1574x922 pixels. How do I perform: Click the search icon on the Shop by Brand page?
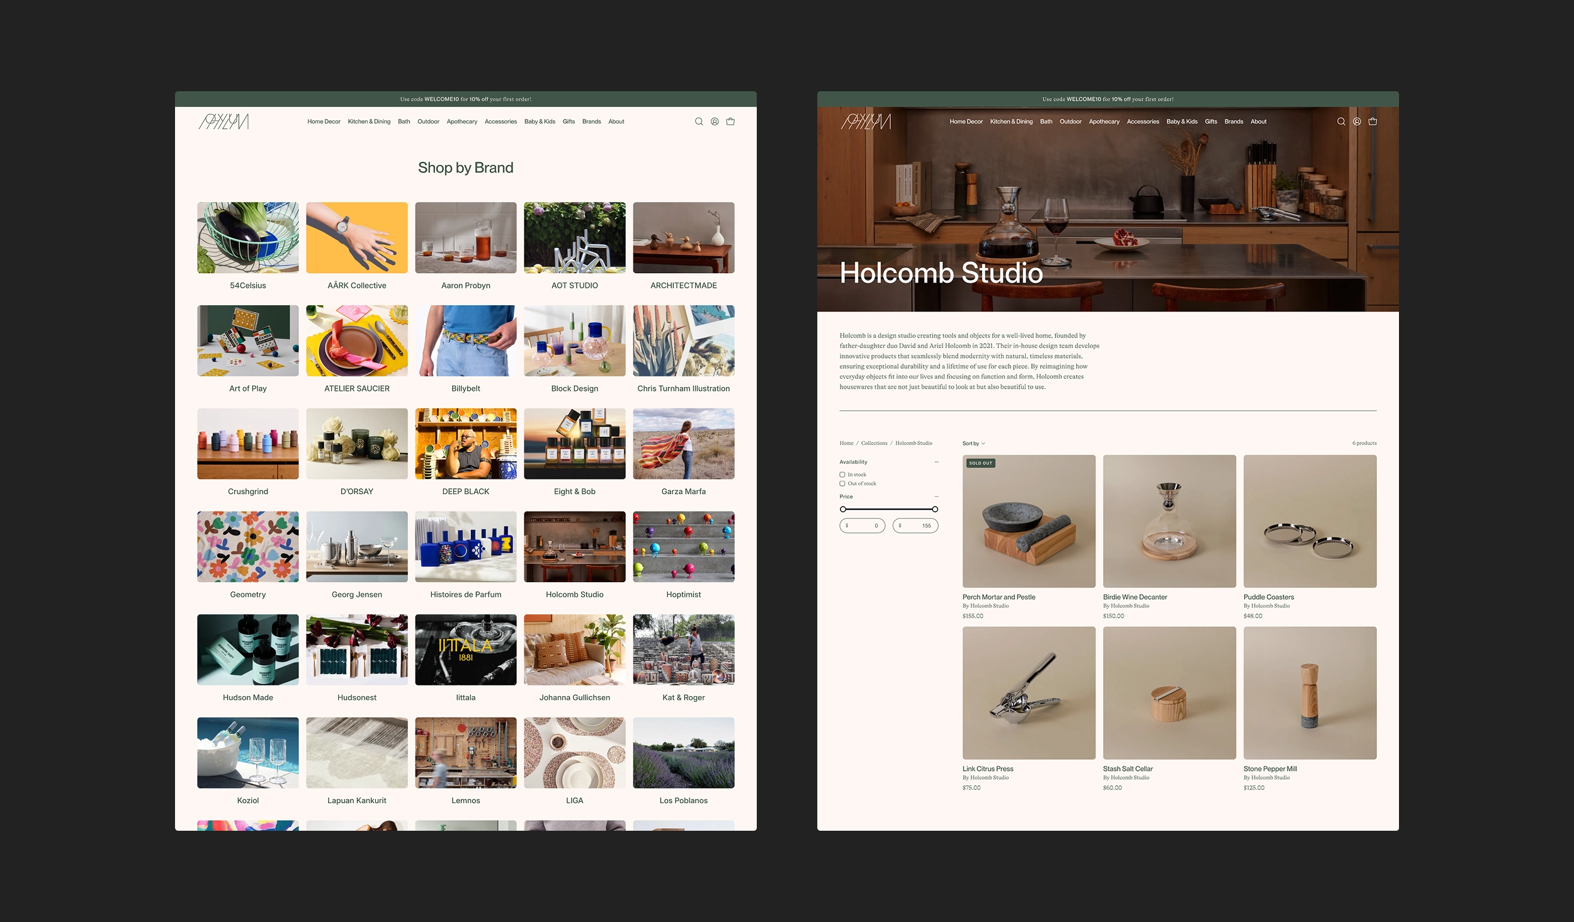click(699, 121)
